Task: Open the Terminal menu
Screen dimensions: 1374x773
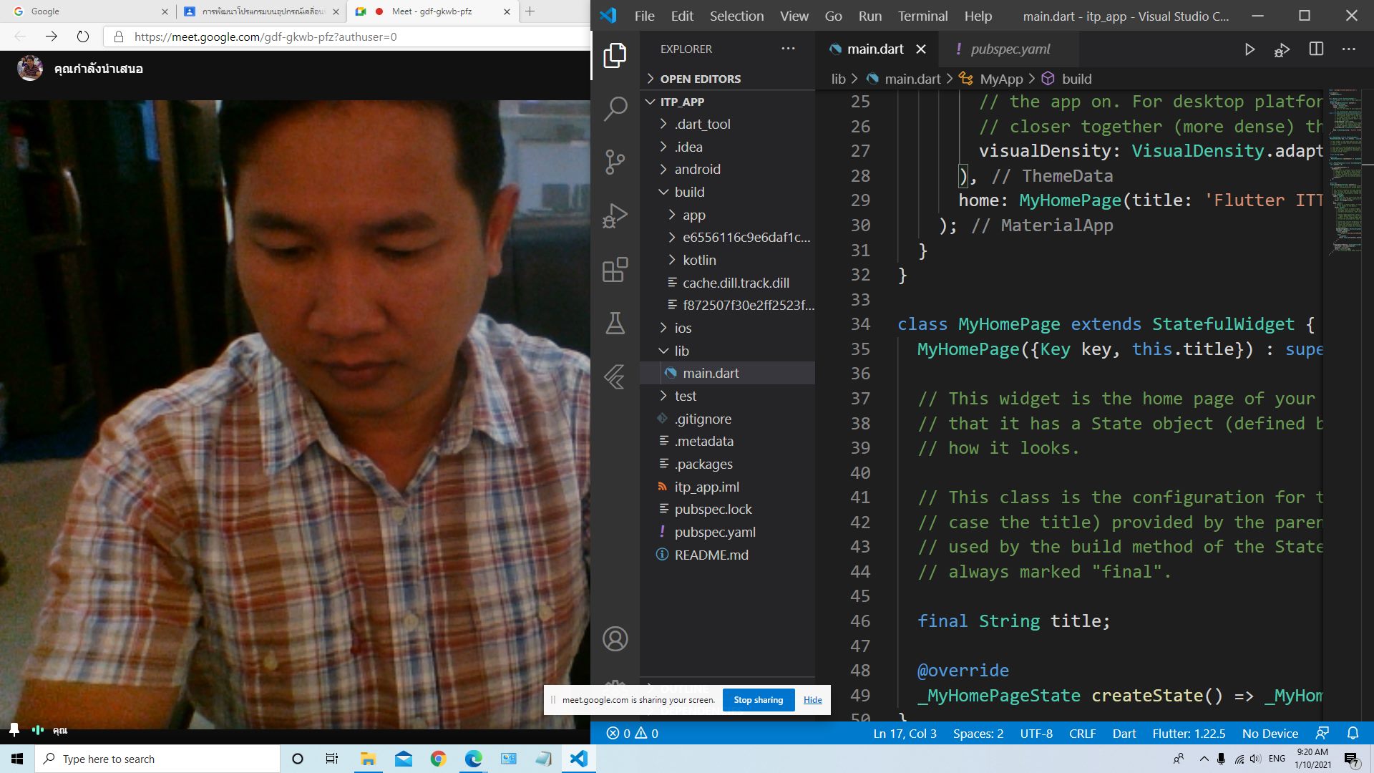Action: click(922, 16)
